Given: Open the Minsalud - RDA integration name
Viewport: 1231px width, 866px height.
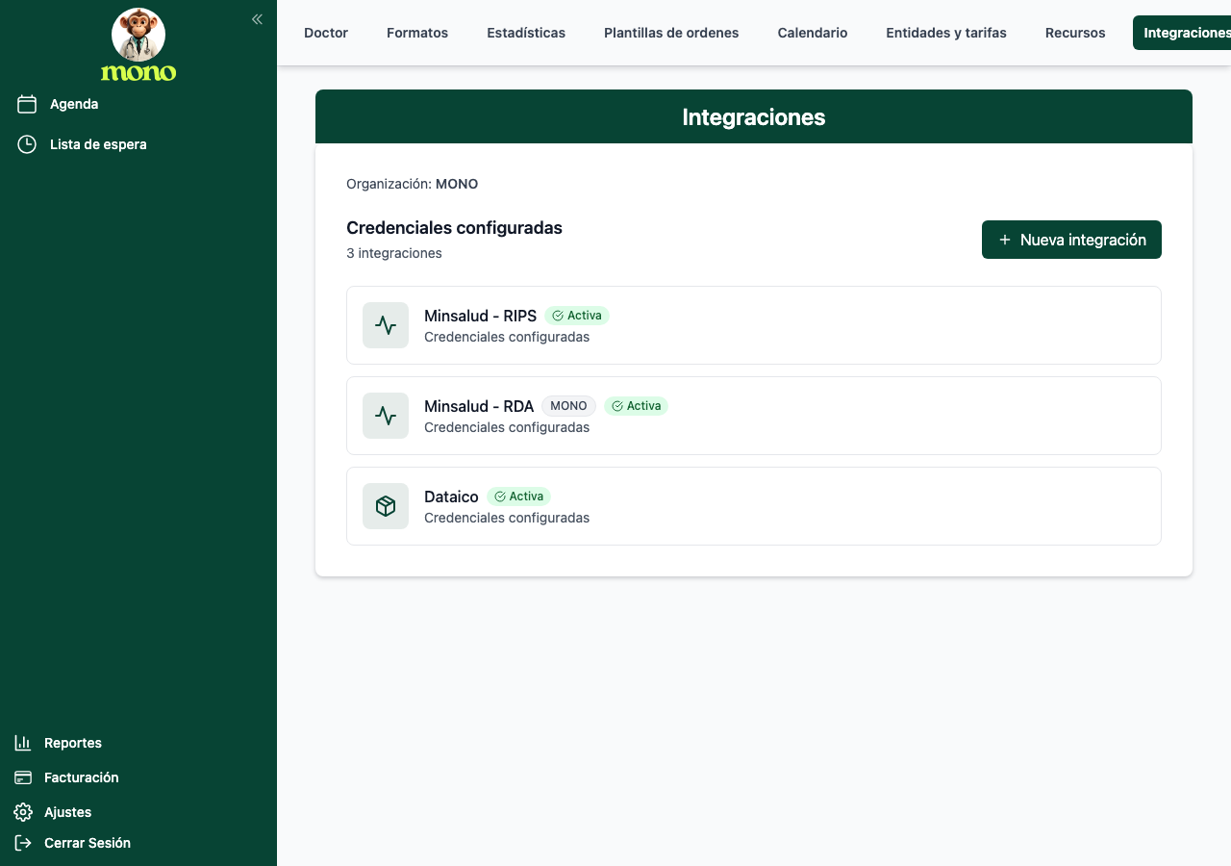Looking at the screenshot, I should (479, 406).
